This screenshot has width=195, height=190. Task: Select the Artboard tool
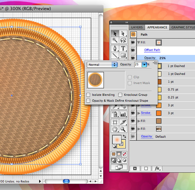tap(115, 122)
